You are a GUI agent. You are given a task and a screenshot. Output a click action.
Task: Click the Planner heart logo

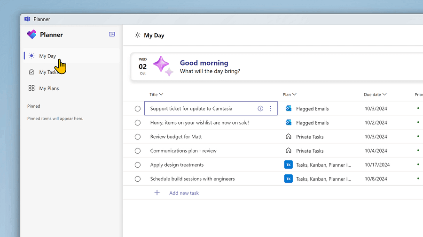pyautogui.click(x=31, y=34)
